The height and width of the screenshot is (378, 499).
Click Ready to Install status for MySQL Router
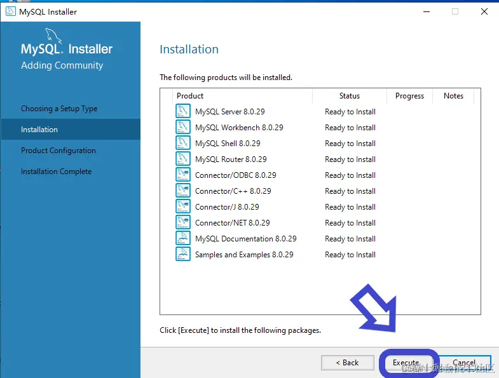pyautogui.click(x=350, y=159)
